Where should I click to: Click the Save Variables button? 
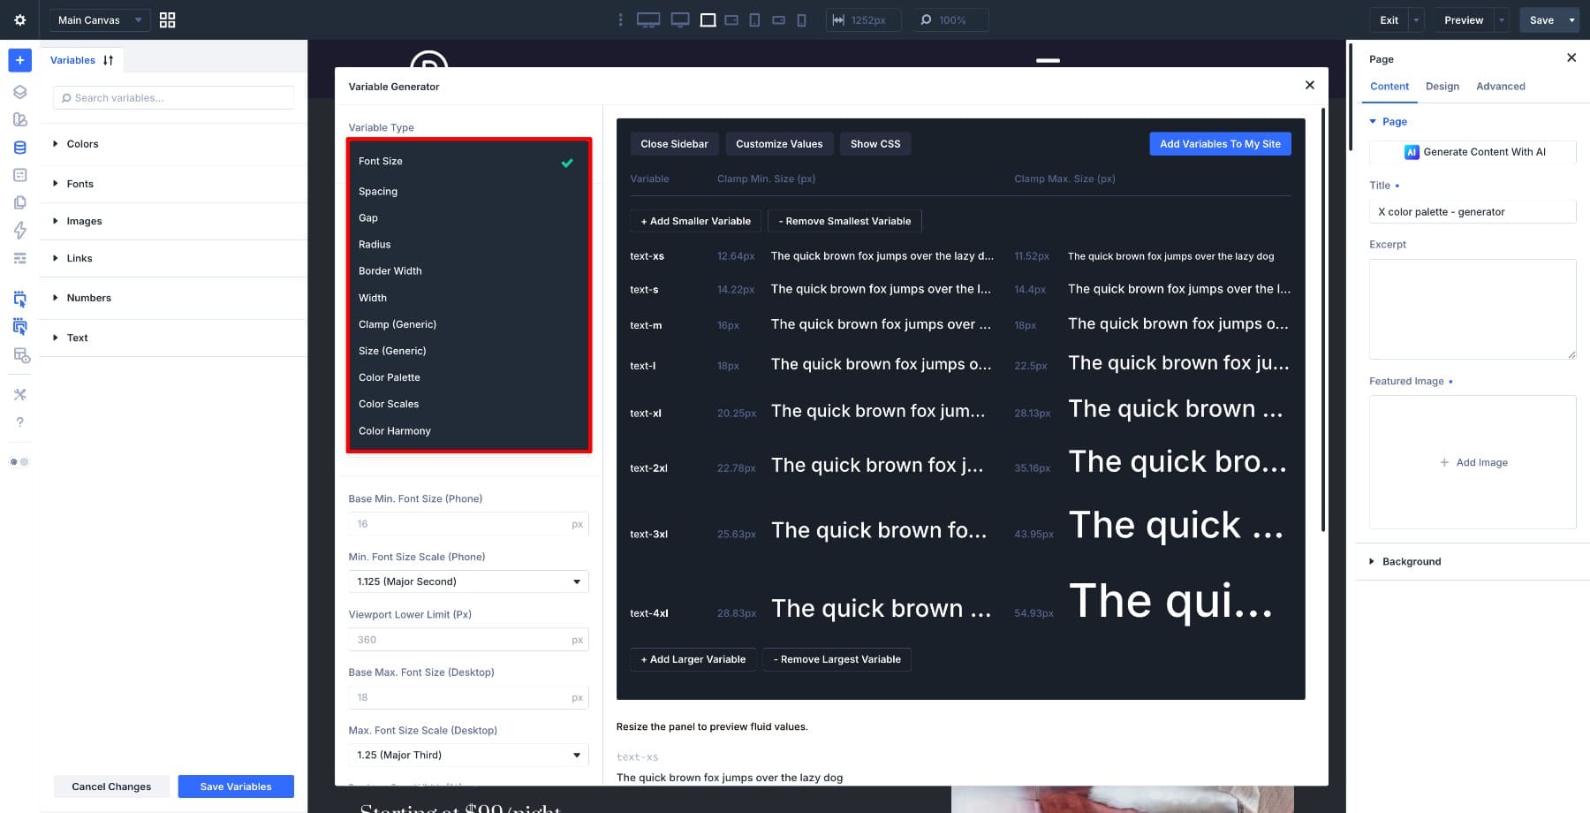236,786
